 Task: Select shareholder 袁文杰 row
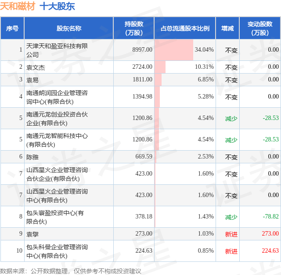[x=140, y=67]
